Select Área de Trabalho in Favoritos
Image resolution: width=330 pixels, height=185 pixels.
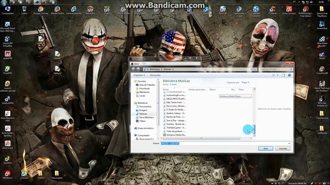(145, 85)
